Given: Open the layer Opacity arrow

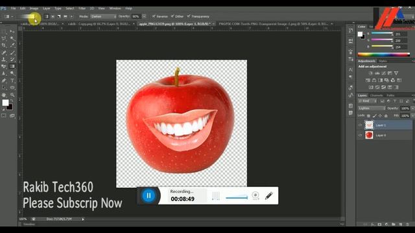Looking at the screenshot, I should 412,108.
